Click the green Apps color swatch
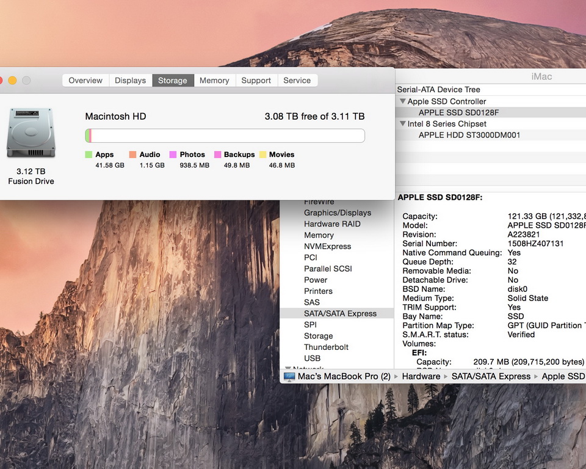 click(x=89, y=155)
